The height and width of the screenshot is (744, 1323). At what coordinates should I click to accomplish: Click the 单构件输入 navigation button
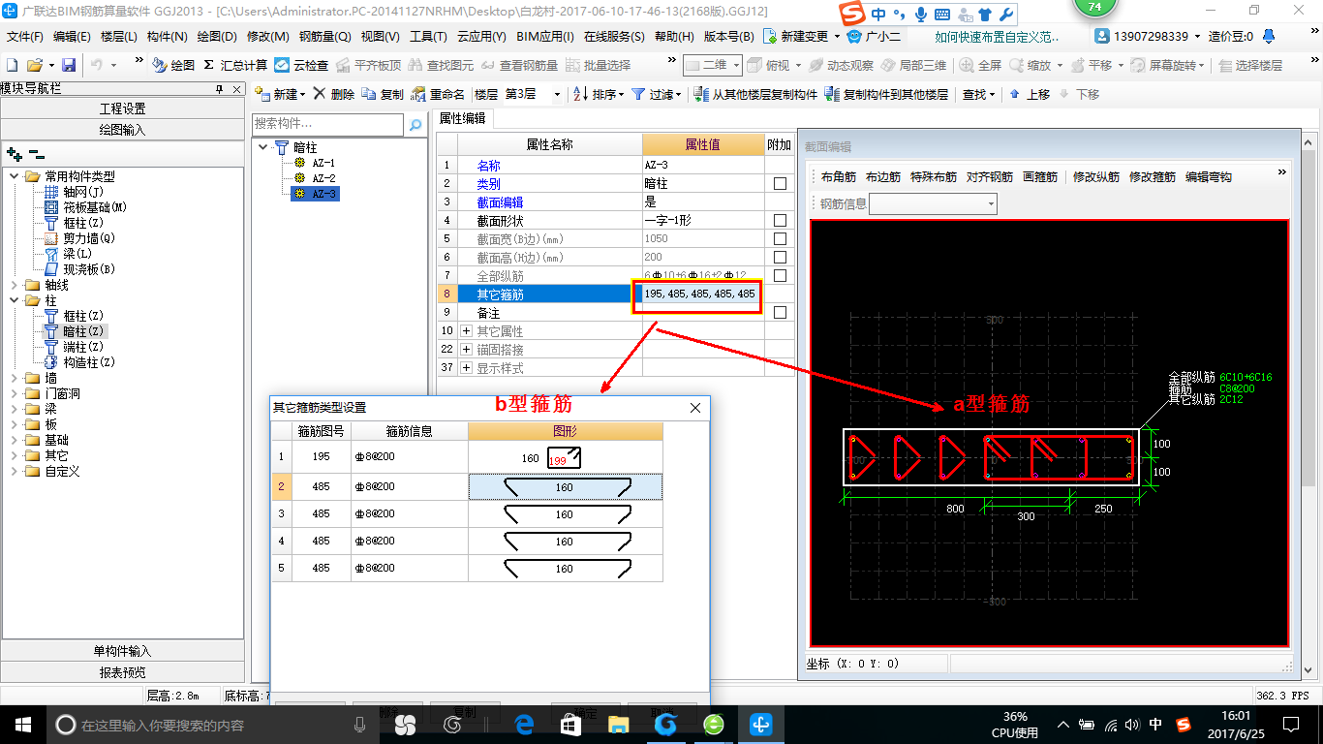(x=122, y=651)
